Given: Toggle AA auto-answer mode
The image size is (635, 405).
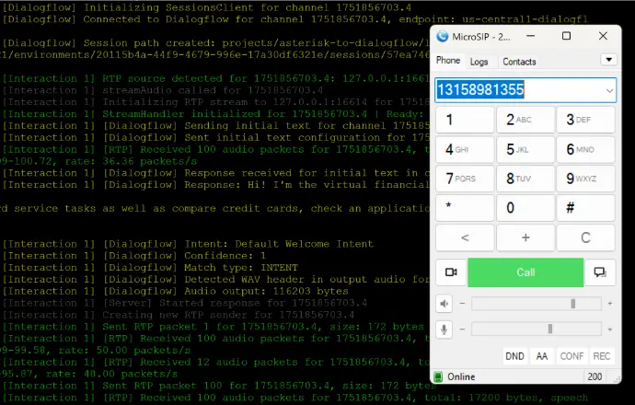Looking at the screenshot, I should click(542, 356).
